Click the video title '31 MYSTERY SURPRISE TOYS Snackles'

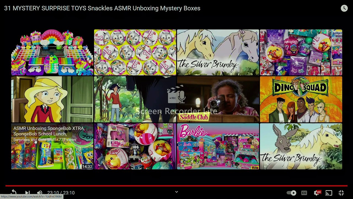point(102,8)
